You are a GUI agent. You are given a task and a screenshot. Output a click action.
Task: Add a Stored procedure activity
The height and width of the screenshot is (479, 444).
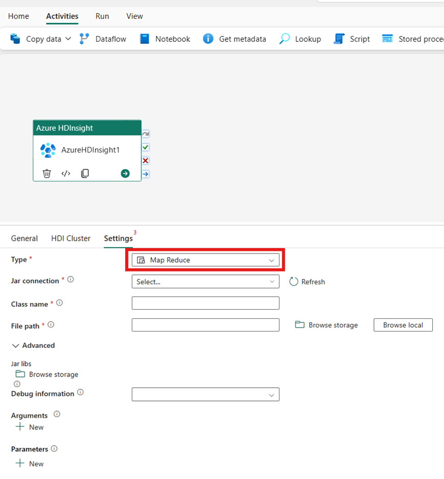[413, 39]
